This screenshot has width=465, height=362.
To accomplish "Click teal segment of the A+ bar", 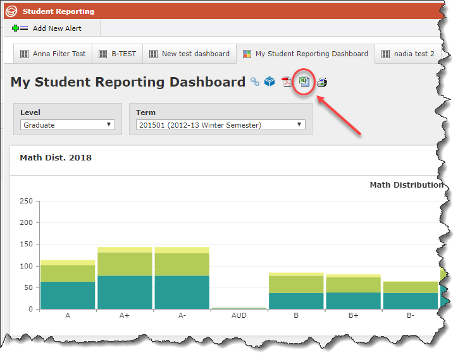I will [125, 292].
